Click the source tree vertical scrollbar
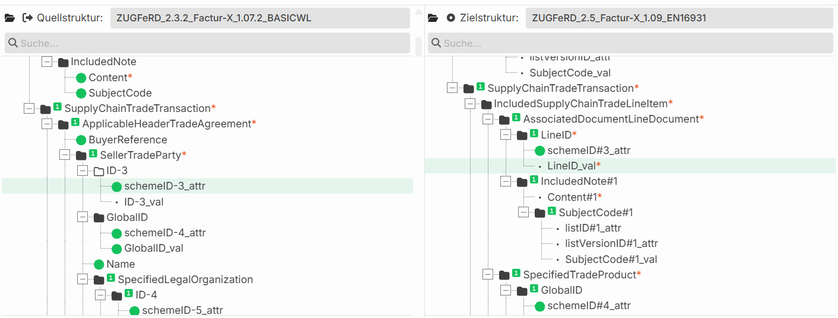The image size is (838, 318). coord(418,46)
